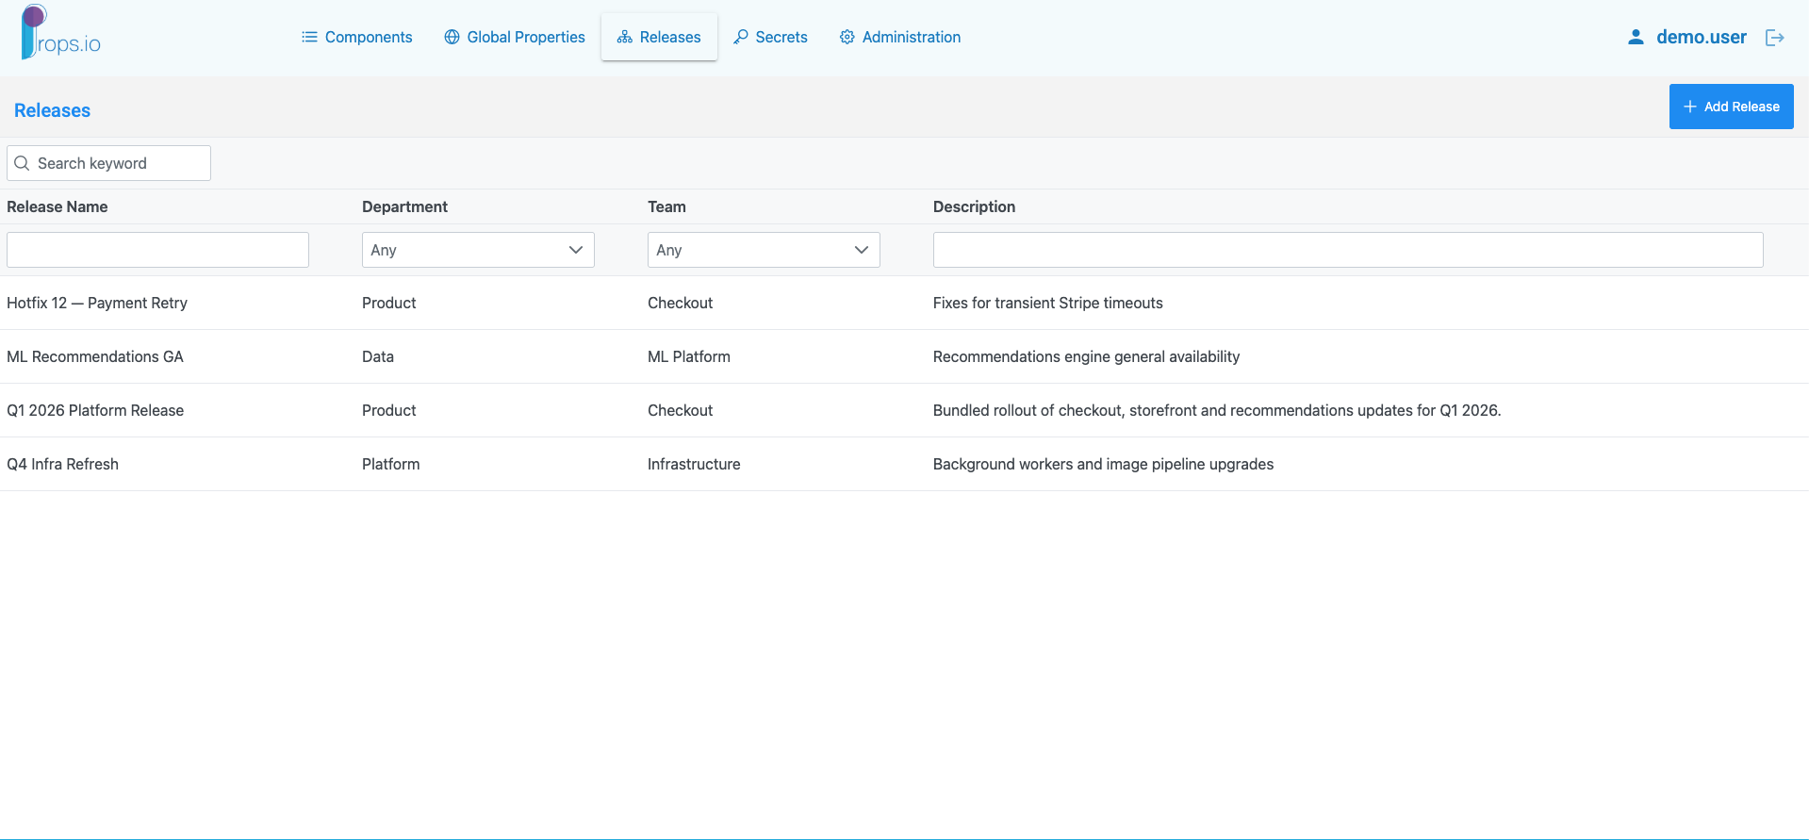Click the Releases hierarchy icon
This screenshot has width=1809, height=840.
click(x=624, y=37)
